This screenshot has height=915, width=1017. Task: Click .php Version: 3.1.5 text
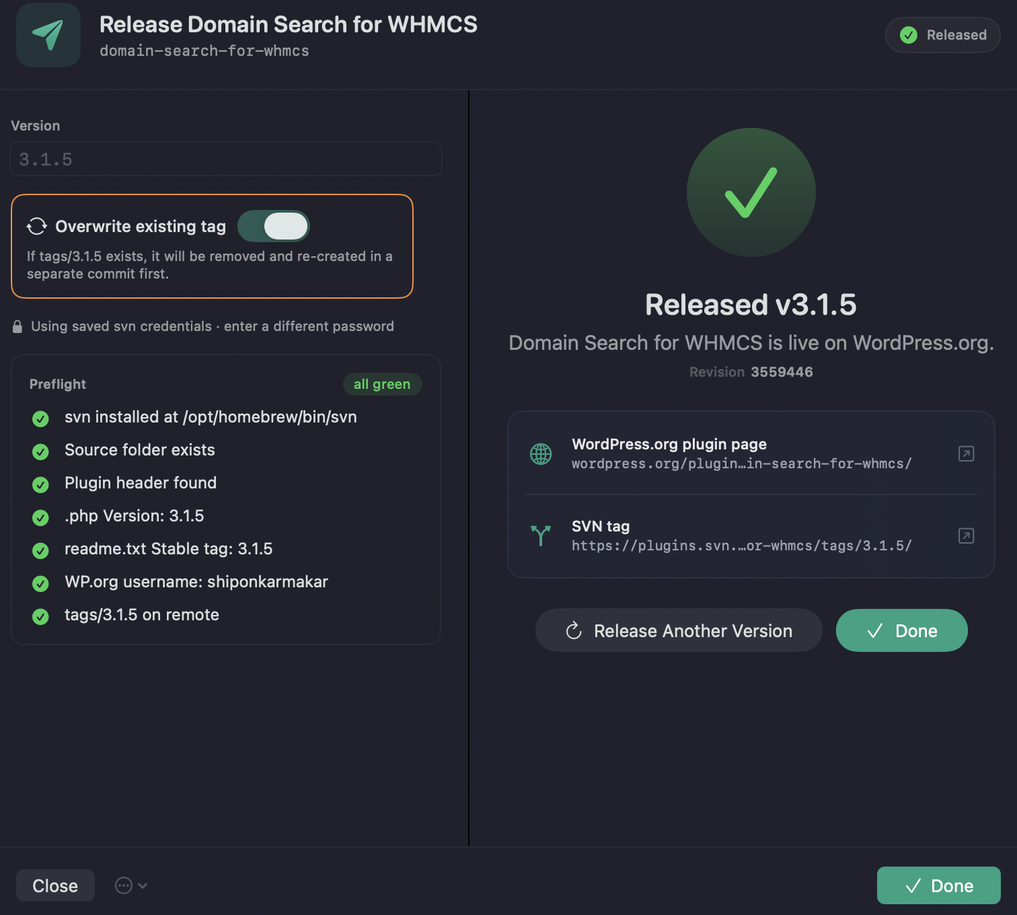pyautogui.click(x=135, y=516)
